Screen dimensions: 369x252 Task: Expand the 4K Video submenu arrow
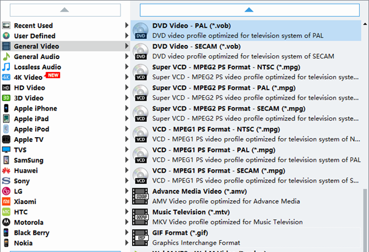pos(127,77)
